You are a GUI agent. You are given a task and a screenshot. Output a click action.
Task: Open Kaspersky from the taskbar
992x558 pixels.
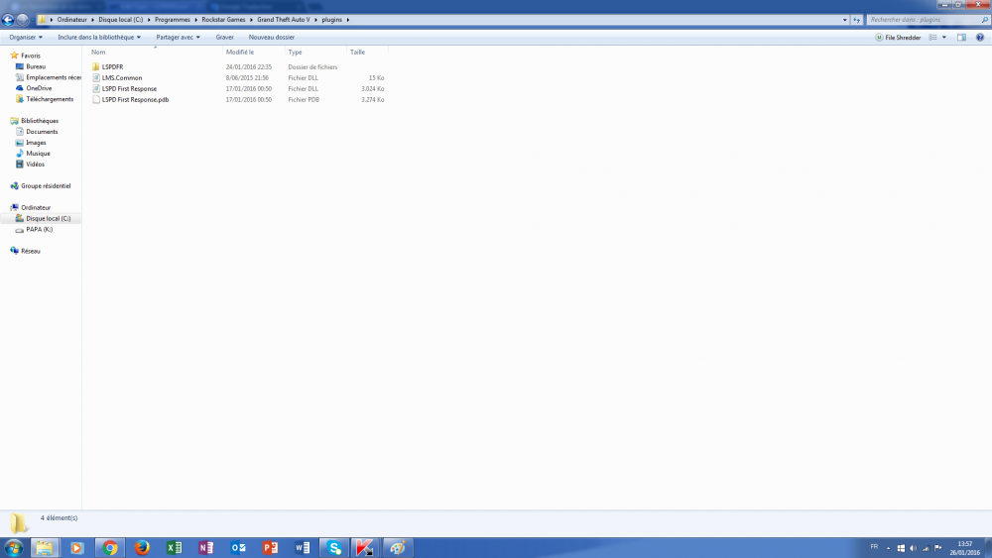364,548
